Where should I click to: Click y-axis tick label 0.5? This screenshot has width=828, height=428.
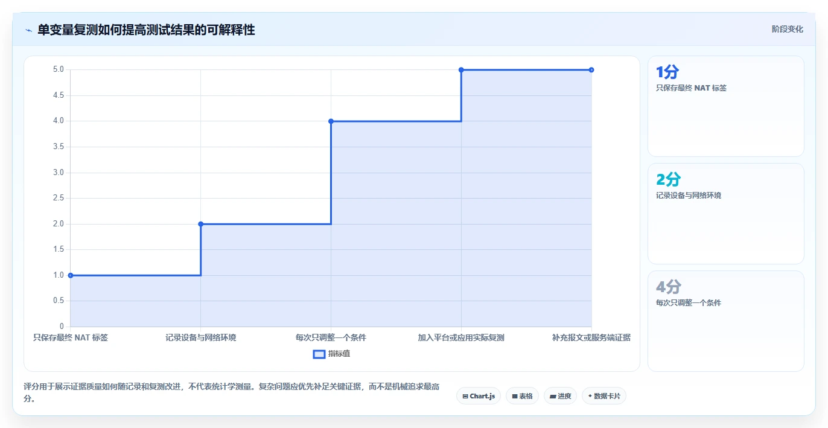pyautogui.click(x=59, y=301)
